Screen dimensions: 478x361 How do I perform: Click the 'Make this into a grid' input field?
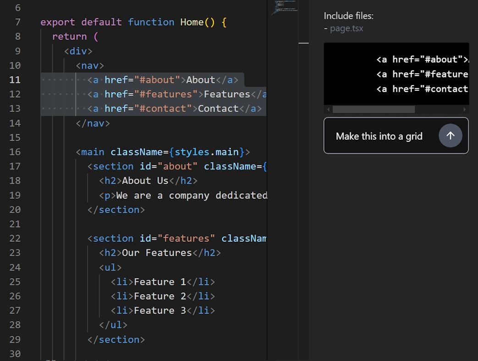pyautogui.click(x=379, y=136)
